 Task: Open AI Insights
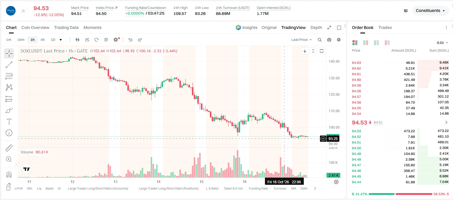(x=246, y=27)
